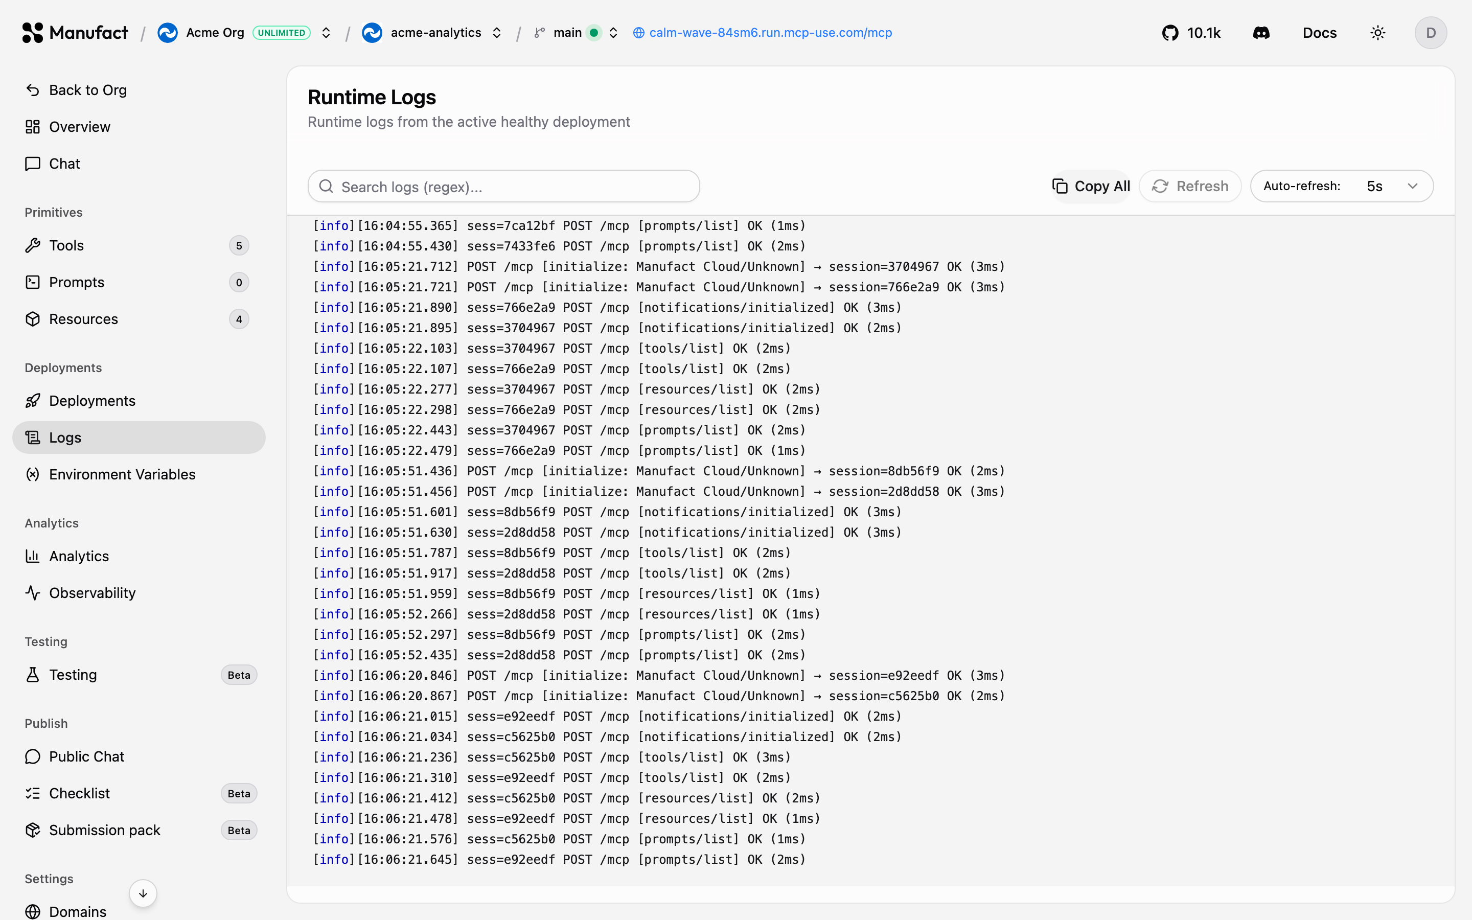The height and width of the screenshot is (920, 1472).
Task: Open the Tools primitives page
Action: tap(139, 245)
